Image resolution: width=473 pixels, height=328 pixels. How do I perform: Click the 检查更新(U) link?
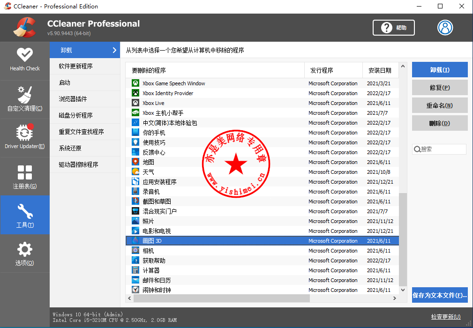click(x=446, y=317)
